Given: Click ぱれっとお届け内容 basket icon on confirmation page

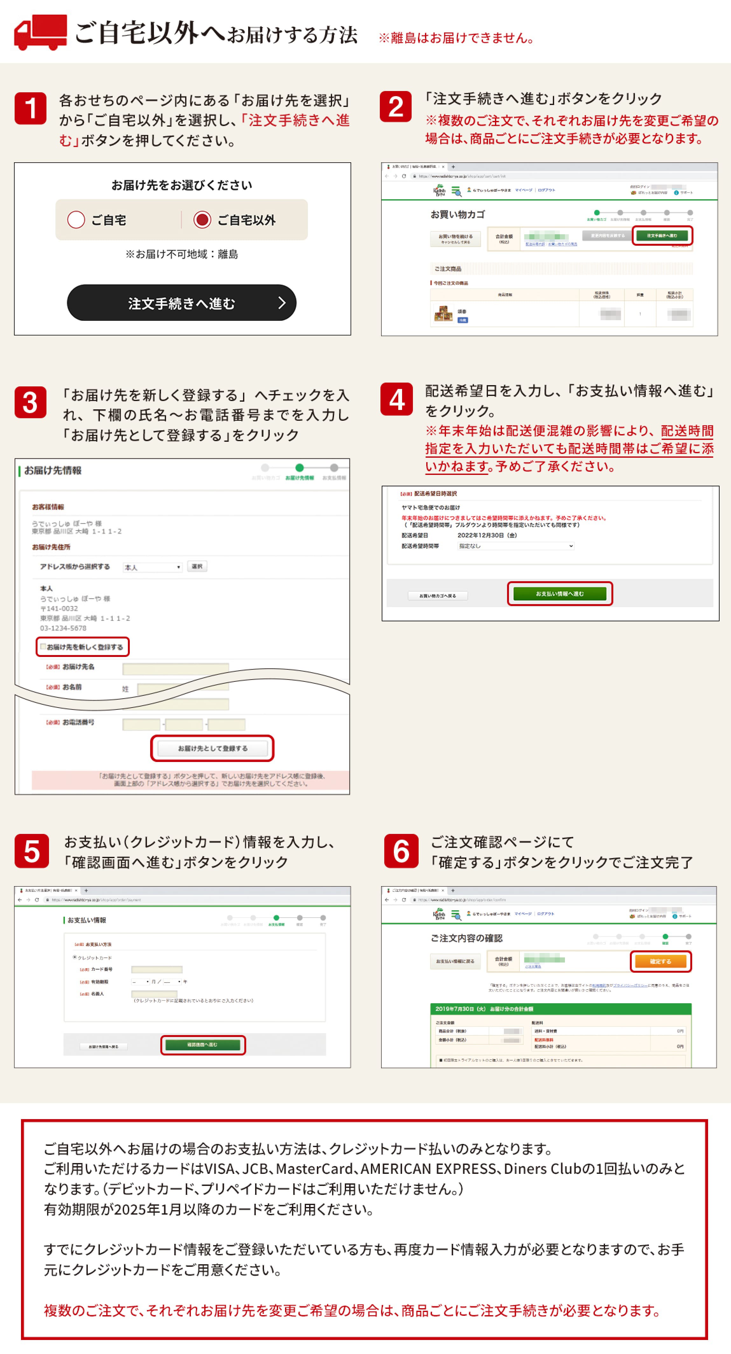Looking at the screenshot, I should [x=632, y=916].
